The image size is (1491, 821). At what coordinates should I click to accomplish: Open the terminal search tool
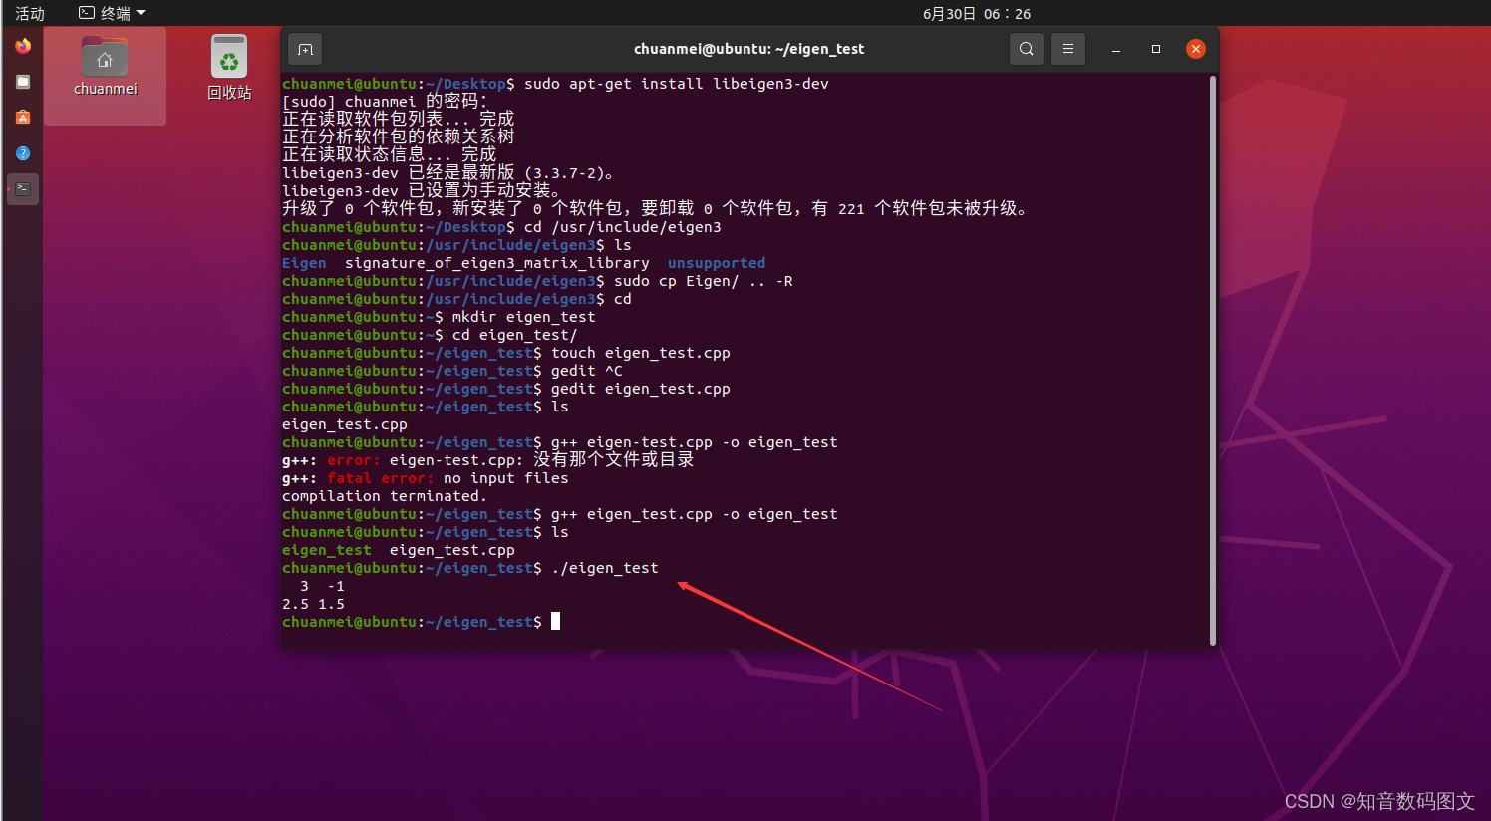coord(1026,48)
